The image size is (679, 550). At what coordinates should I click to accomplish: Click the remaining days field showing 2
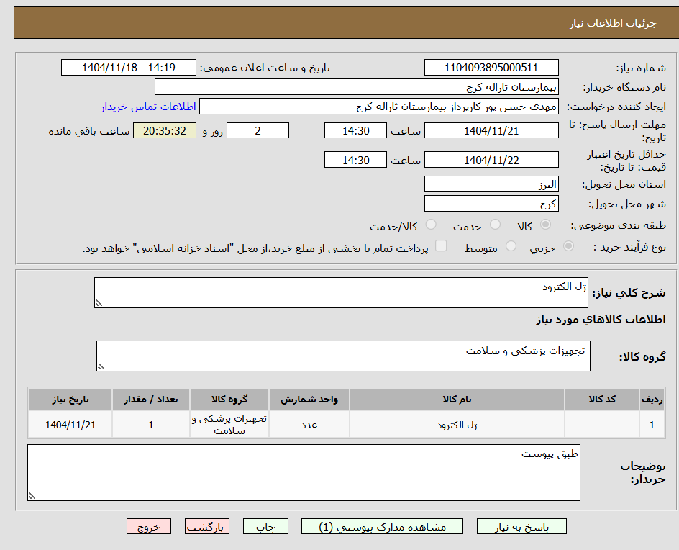[x=258, y=130]
